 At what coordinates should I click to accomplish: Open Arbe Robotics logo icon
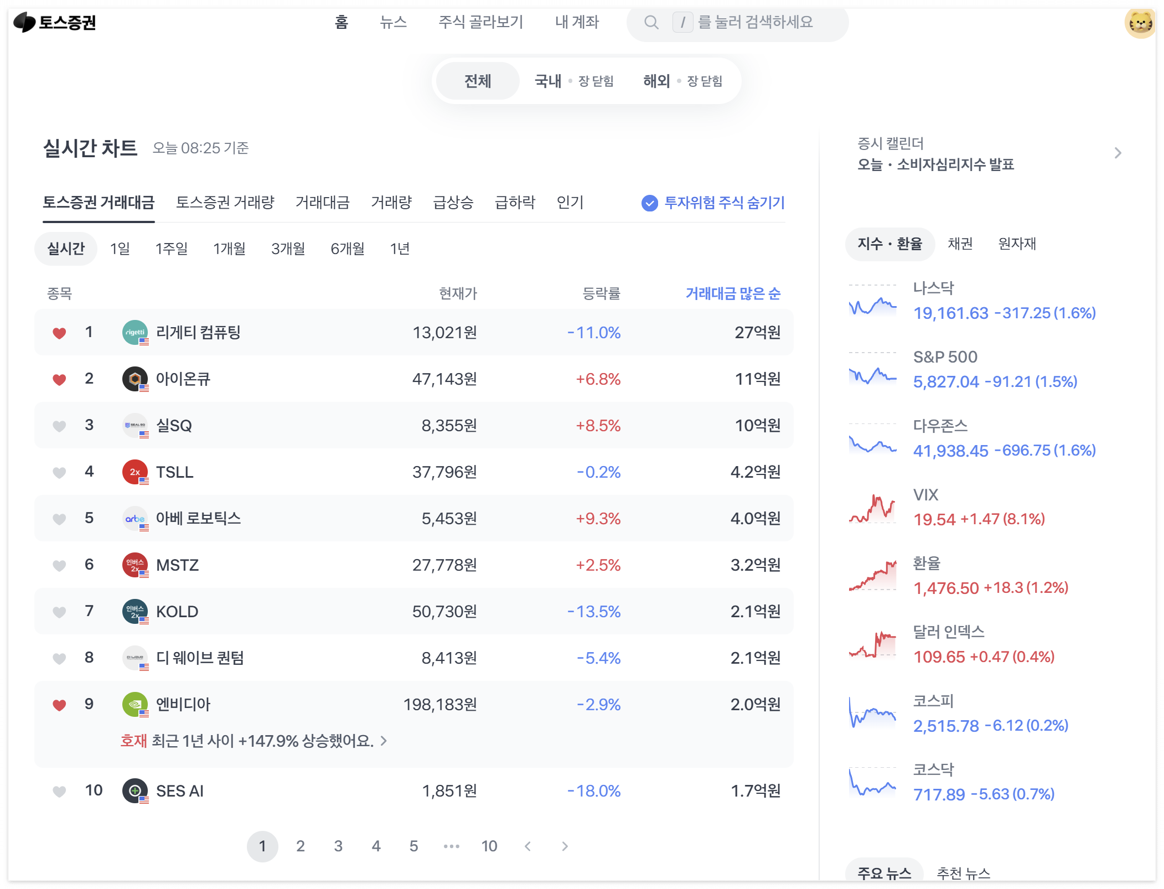pyautogui.click(x=135, y=518)
